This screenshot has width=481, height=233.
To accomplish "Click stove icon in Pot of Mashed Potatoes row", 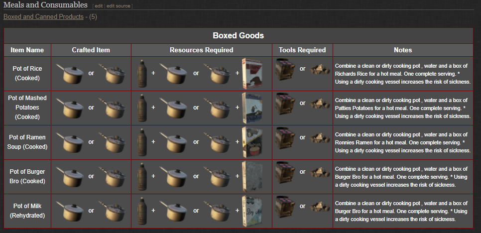I will [285, 104].
